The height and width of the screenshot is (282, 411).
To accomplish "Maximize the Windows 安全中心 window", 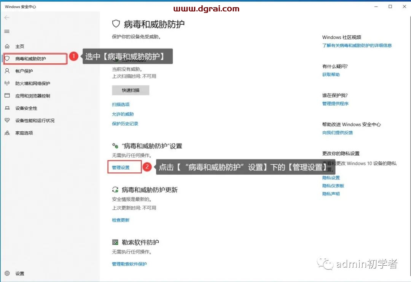I will (x=390, y=6).
